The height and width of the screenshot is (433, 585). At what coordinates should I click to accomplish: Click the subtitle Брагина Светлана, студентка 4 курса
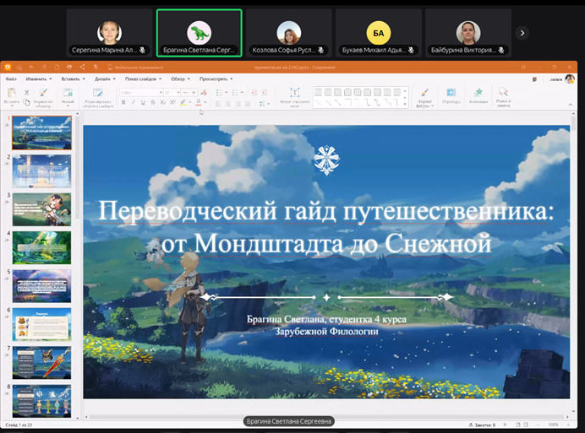[x=326, y=319]
